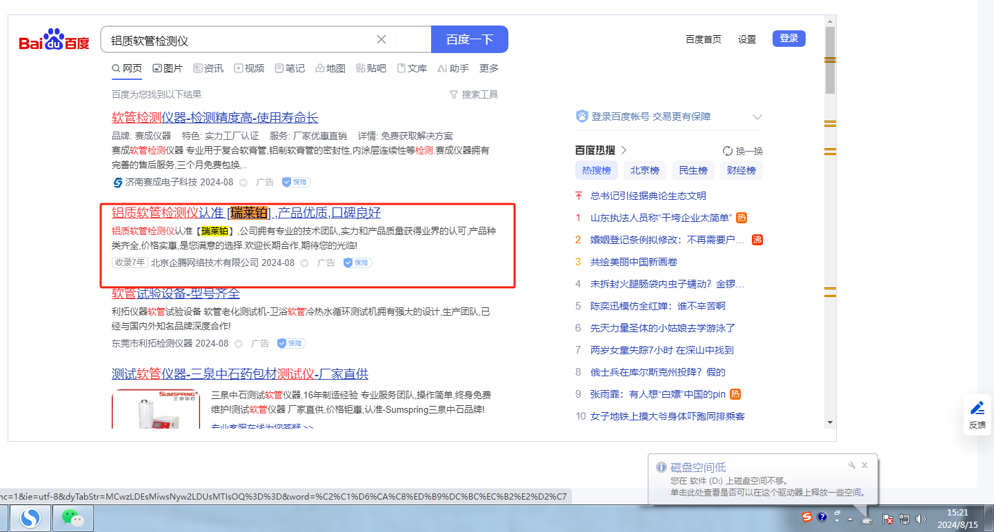This screenshot has height=532, width=994.
Task: Expand the 登录百度帐号 交易更有保障 chevron
Action: tap(757, 117)
